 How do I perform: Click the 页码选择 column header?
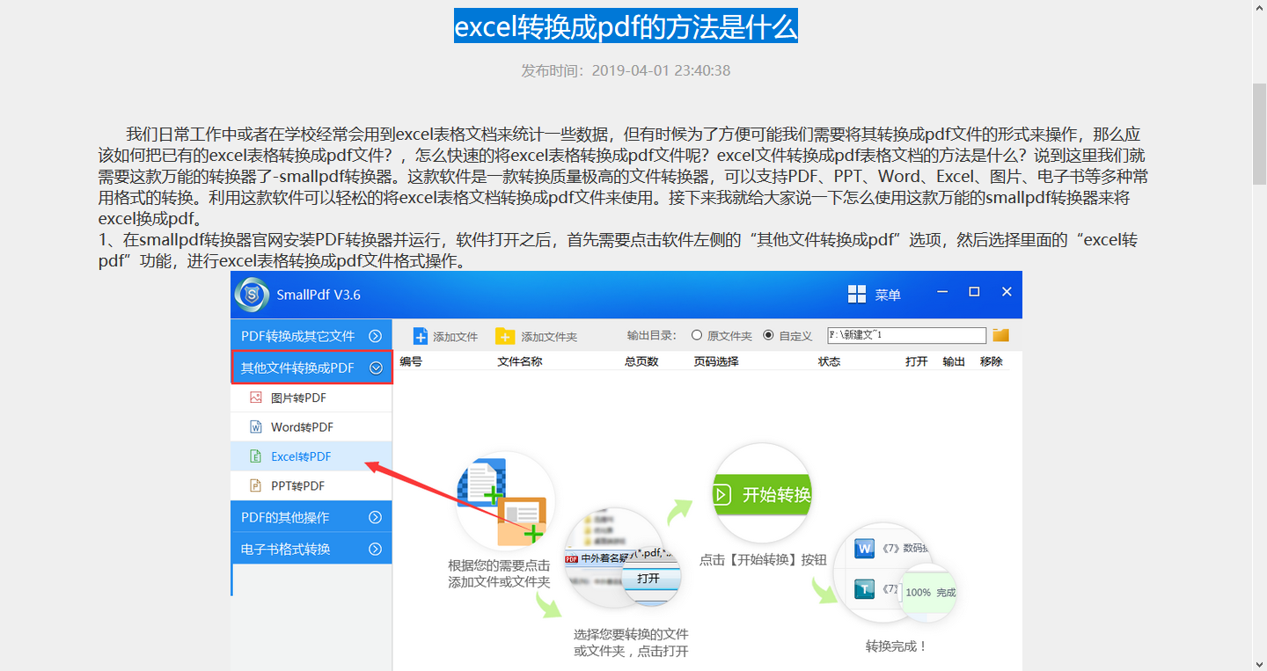[715, 361]
